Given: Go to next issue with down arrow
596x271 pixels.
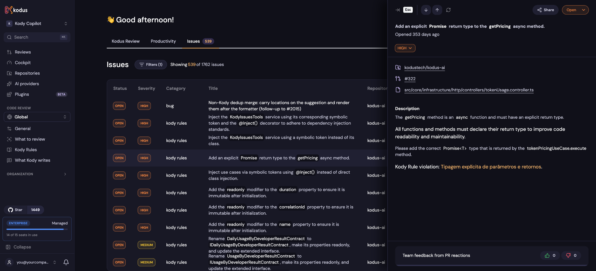Looking at the screenshot, I should coord(426,10).
